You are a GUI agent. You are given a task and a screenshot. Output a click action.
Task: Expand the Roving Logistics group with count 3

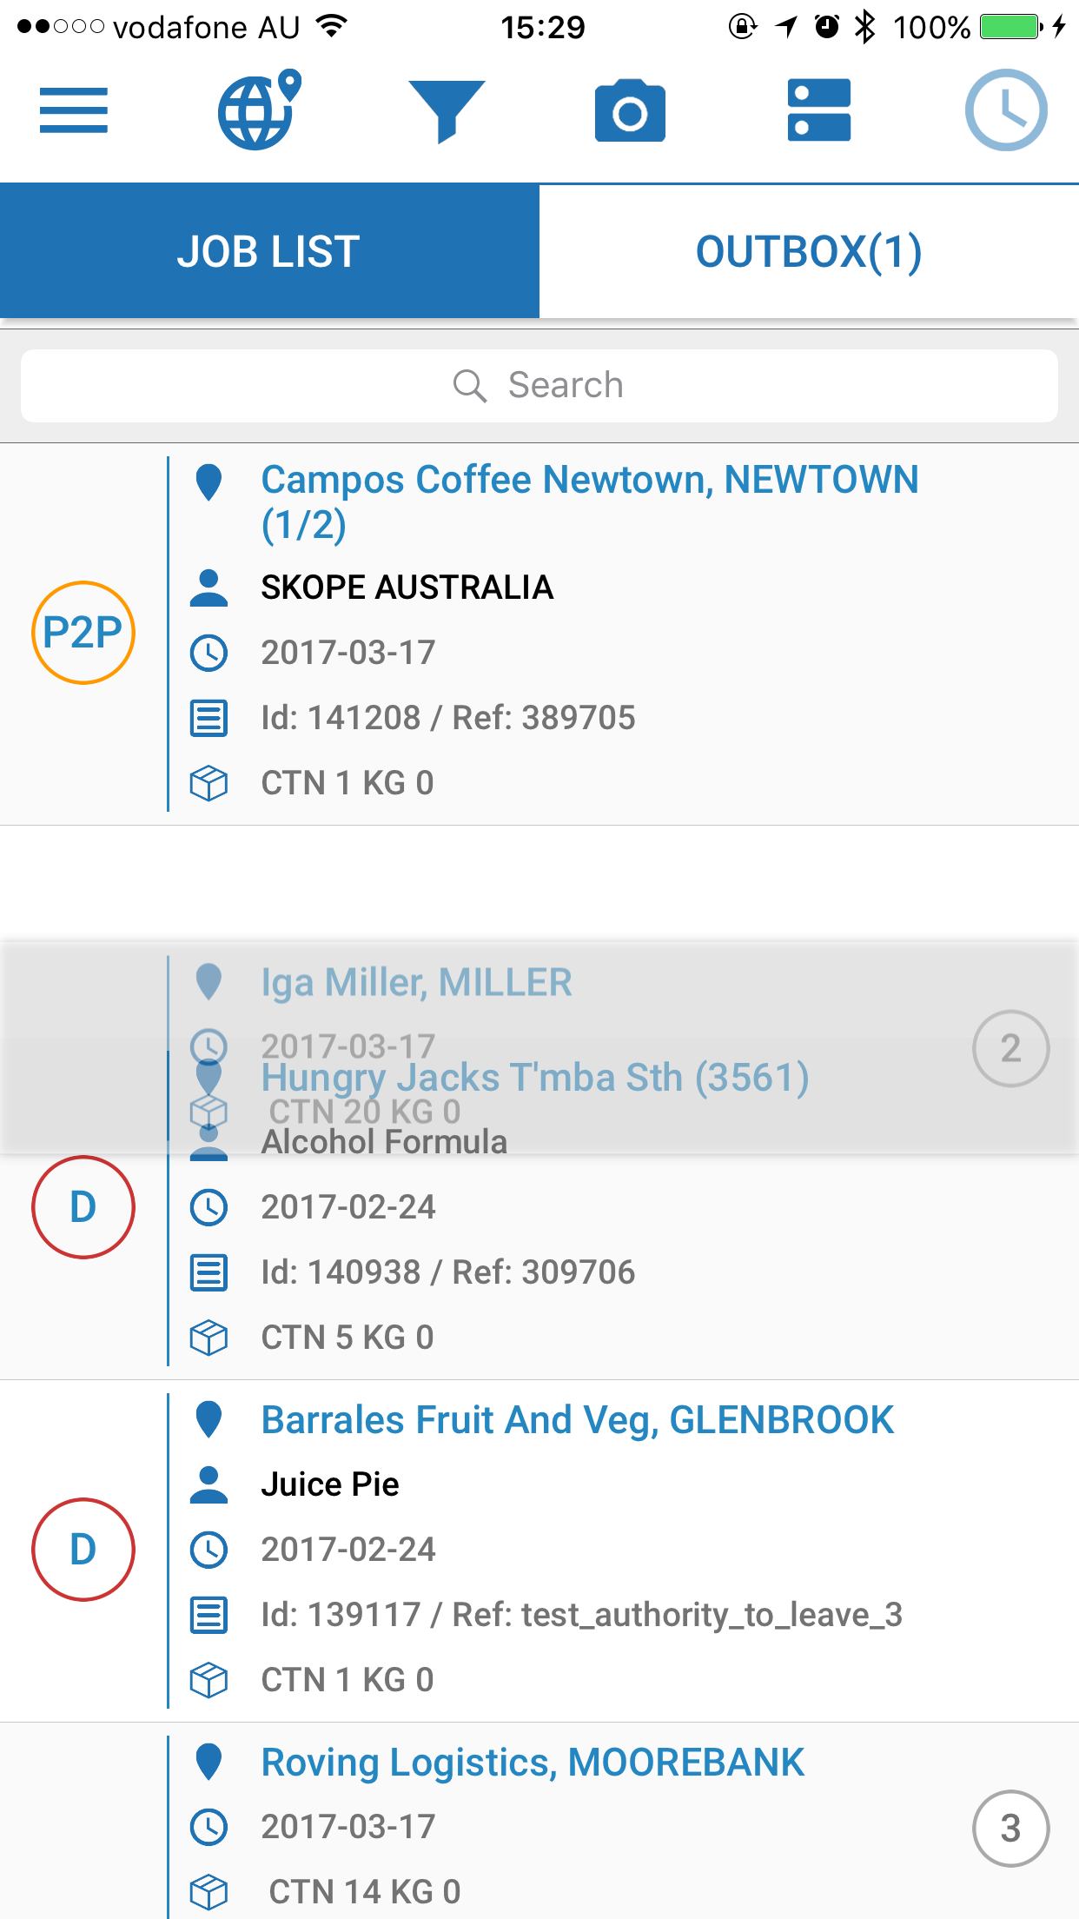click(1010, 1829)
